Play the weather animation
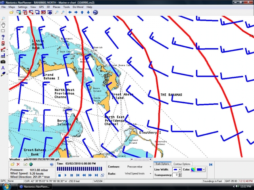254x190 pixels. pyautogui.click(x=65, y=175)
